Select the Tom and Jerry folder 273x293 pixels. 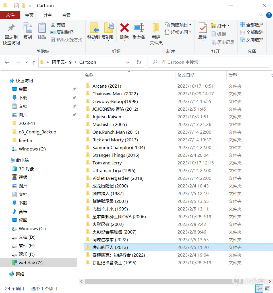(107, 163)
